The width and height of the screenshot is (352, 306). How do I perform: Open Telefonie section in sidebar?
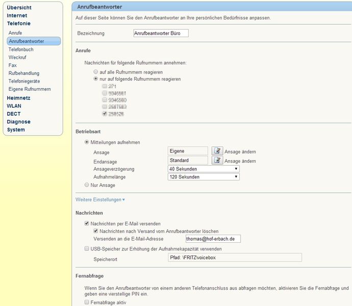point(19,23)
